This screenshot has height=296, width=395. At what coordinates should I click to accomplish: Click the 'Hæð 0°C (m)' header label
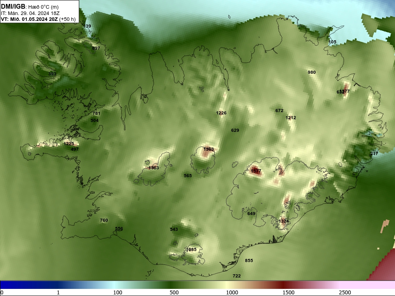click(x=43, y=7)
